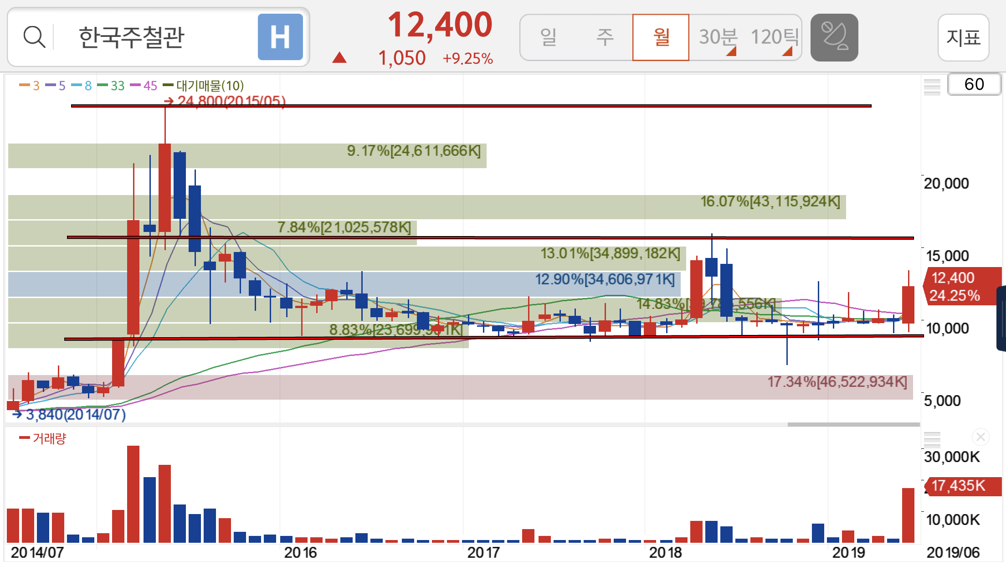This screenshot has height=566, width=1006.
Task: Select the weekly 주 chart period
Action: [x=605, y=37]
